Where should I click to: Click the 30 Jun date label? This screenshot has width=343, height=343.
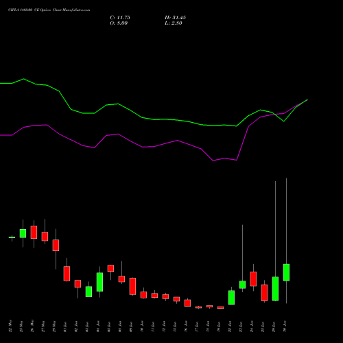(285, 327)
